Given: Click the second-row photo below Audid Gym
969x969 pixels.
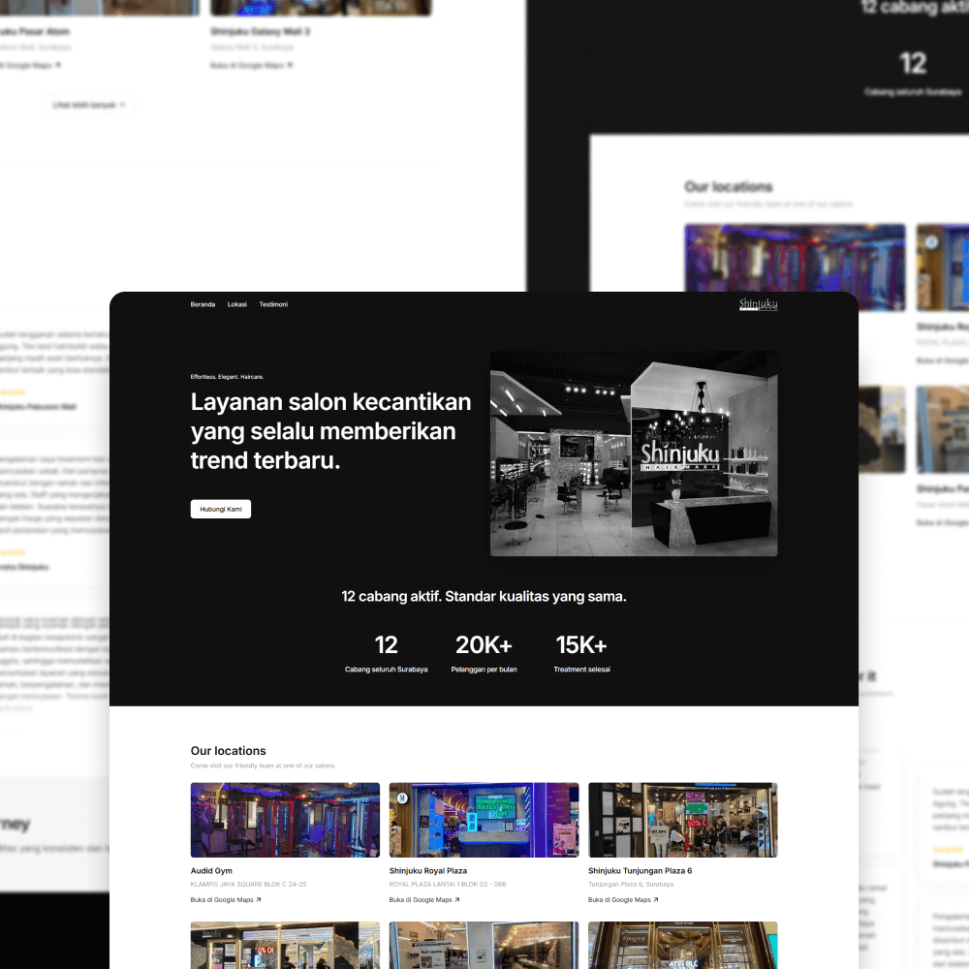Looking at the screenshot, I should point(285,945).
